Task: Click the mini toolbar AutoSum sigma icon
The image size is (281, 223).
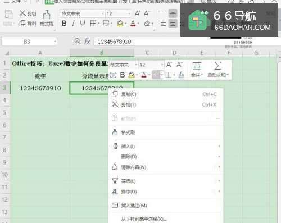Action: [217, 66]
